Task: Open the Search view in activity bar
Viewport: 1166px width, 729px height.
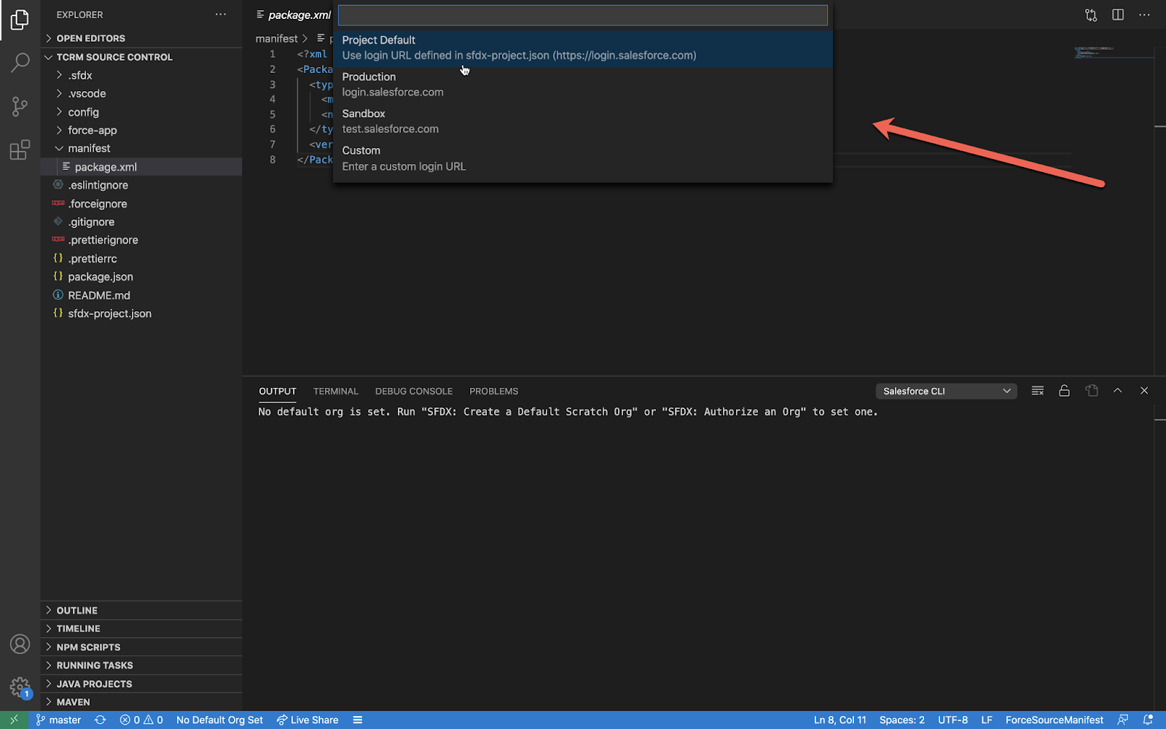Action: 20,63
